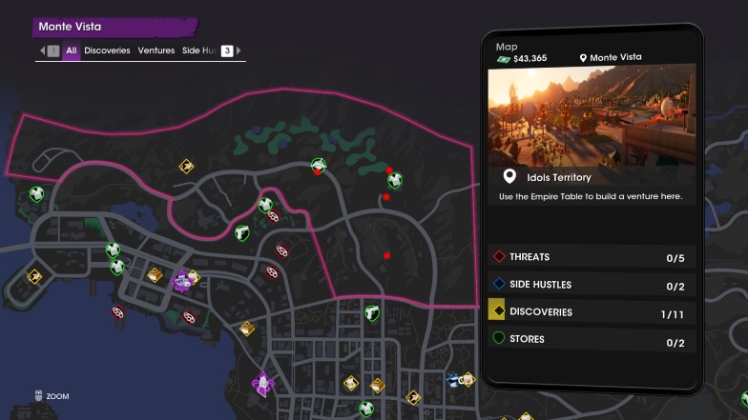The height and width of the screenshot is (420, 748).
Task: Select the yellow discovery diamond in the northwest hills
Action: tap(186, 166)
